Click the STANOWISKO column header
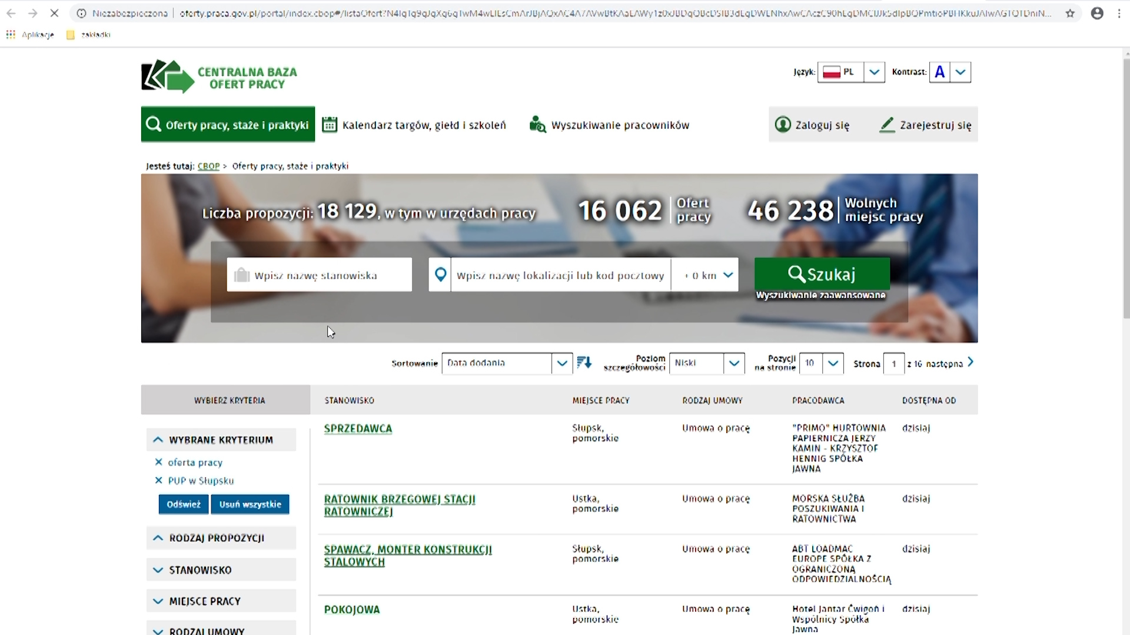 click(x=350, y=400)
